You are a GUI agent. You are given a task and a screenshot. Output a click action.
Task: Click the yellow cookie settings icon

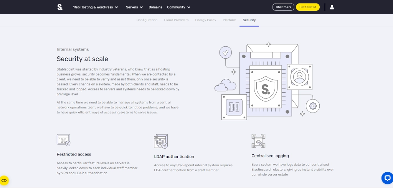point(4,180)
